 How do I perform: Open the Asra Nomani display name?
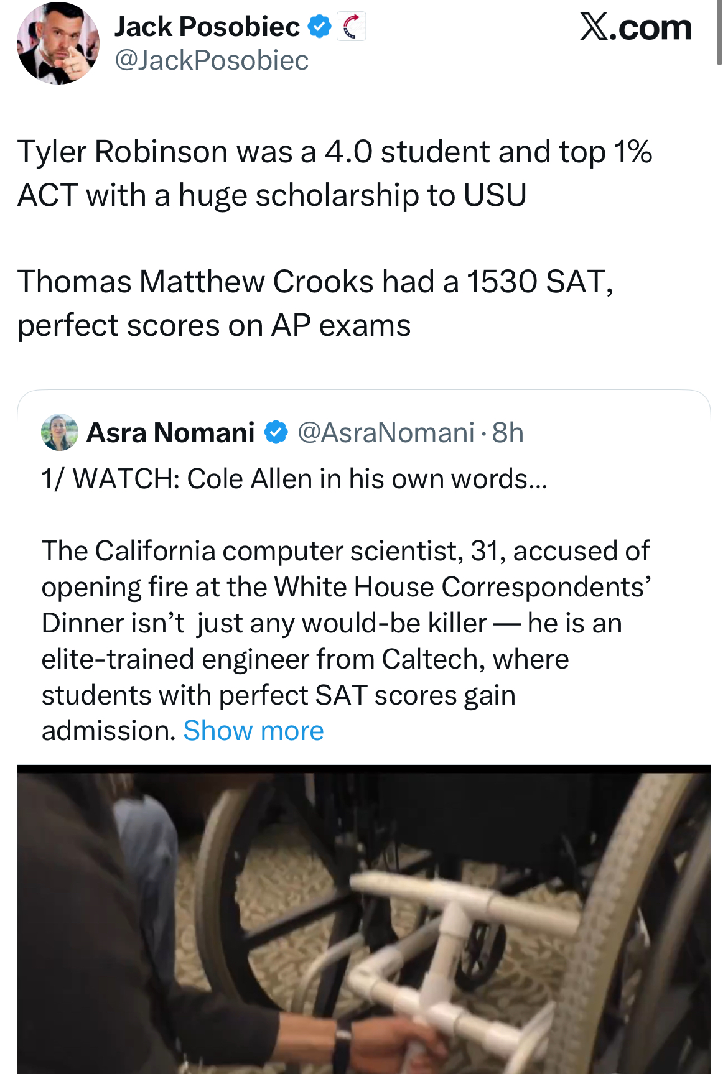[x=170, y=432]
